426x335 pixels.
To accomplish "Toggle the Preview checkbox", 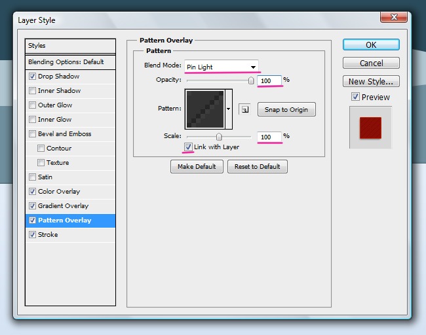I will click(x=355, y=97).
